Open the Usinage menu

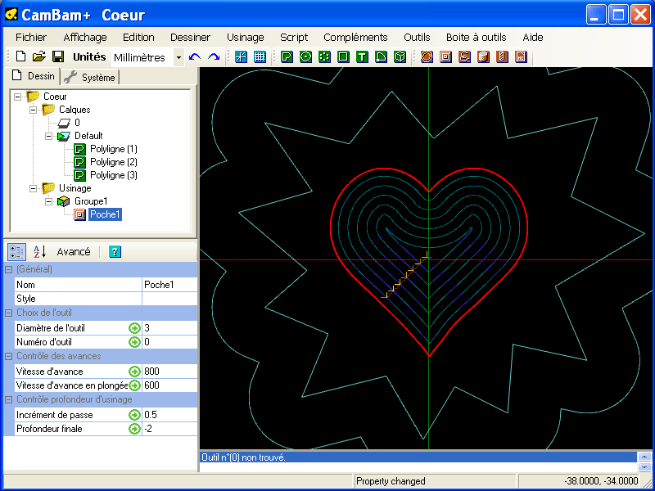(245, 37)
